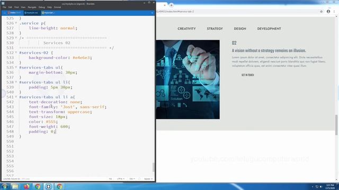Open the Navigate menu in Brackets

tap(32, 7)
